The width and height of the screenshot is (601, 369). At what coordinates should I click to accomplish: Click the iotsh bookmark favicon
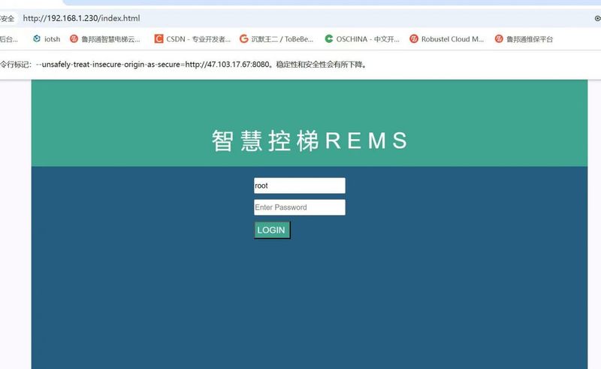point(37,39)
